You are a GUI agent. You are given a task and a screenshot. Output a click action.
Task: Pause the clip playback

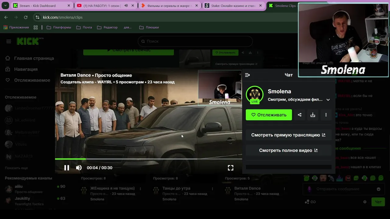(x=66, y=168)
